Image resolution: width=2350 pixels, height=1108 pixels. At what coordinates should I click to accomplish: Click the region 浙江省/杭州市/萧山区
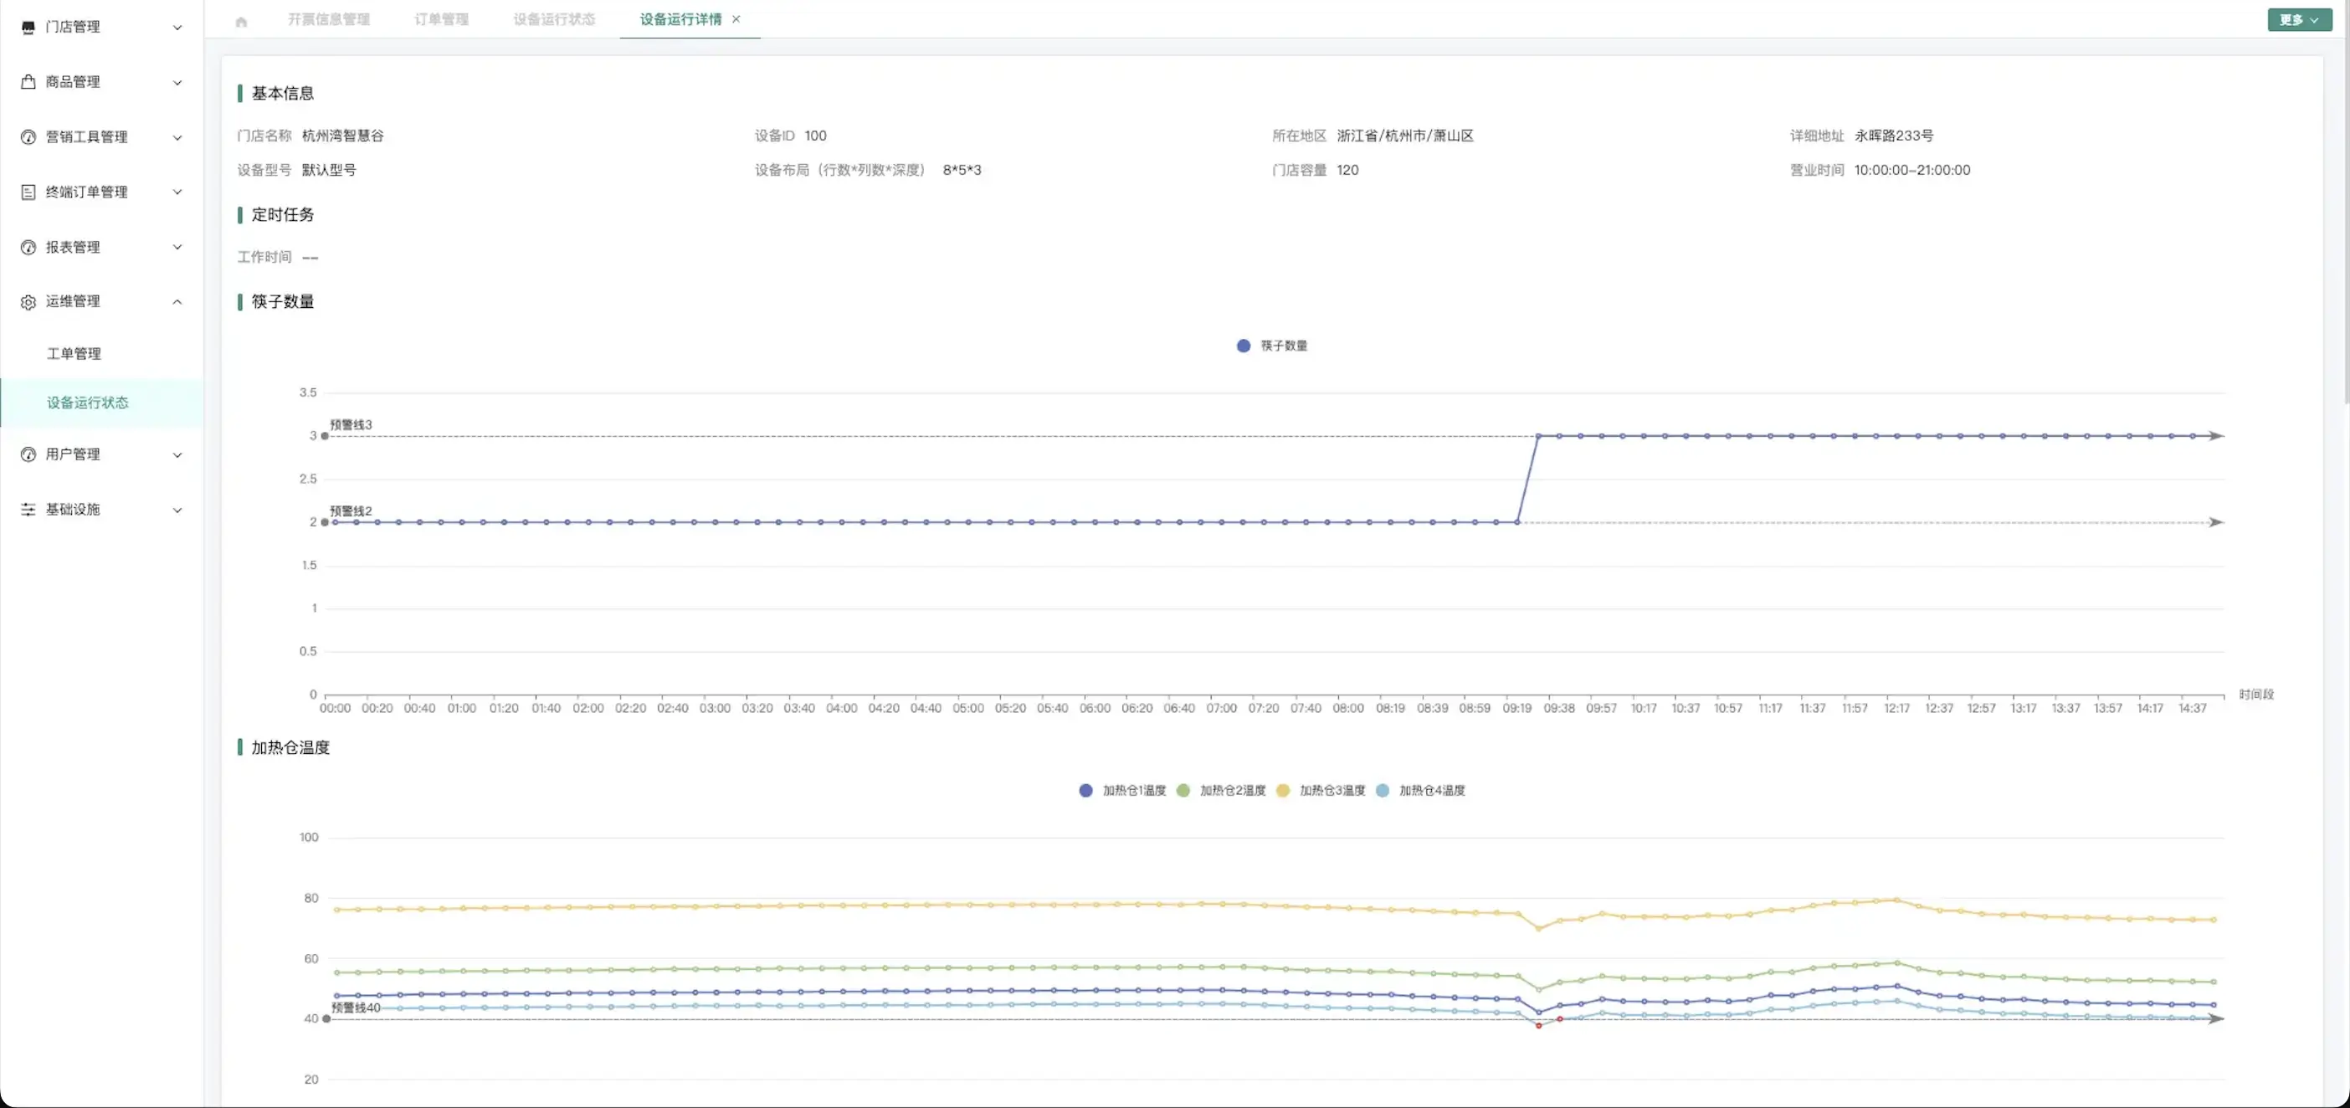tap(1405, 136)
